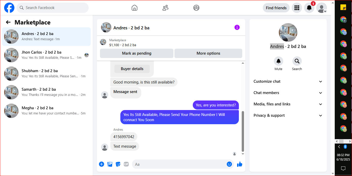Click the More options button

click(x=208, y=53)
